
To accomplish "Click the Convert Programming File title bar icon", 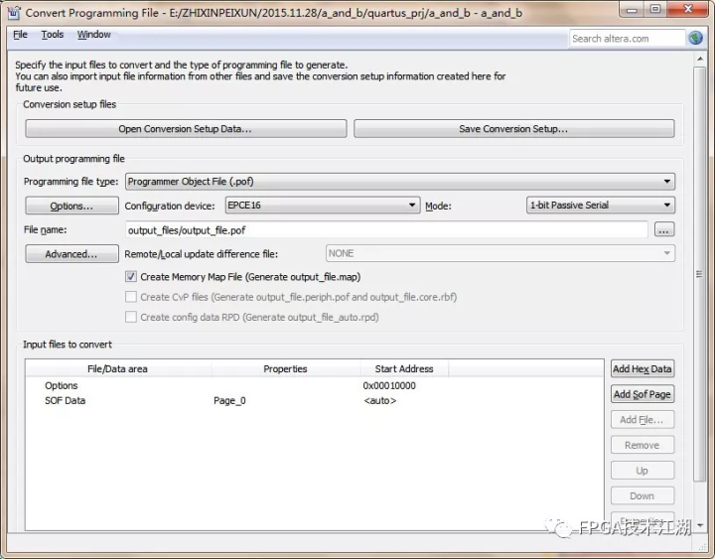I will point(14,13).
